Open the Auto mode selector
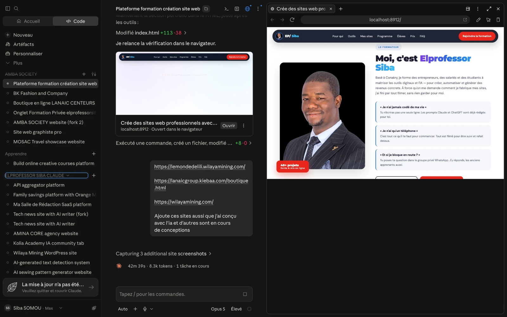 (123, 309)
